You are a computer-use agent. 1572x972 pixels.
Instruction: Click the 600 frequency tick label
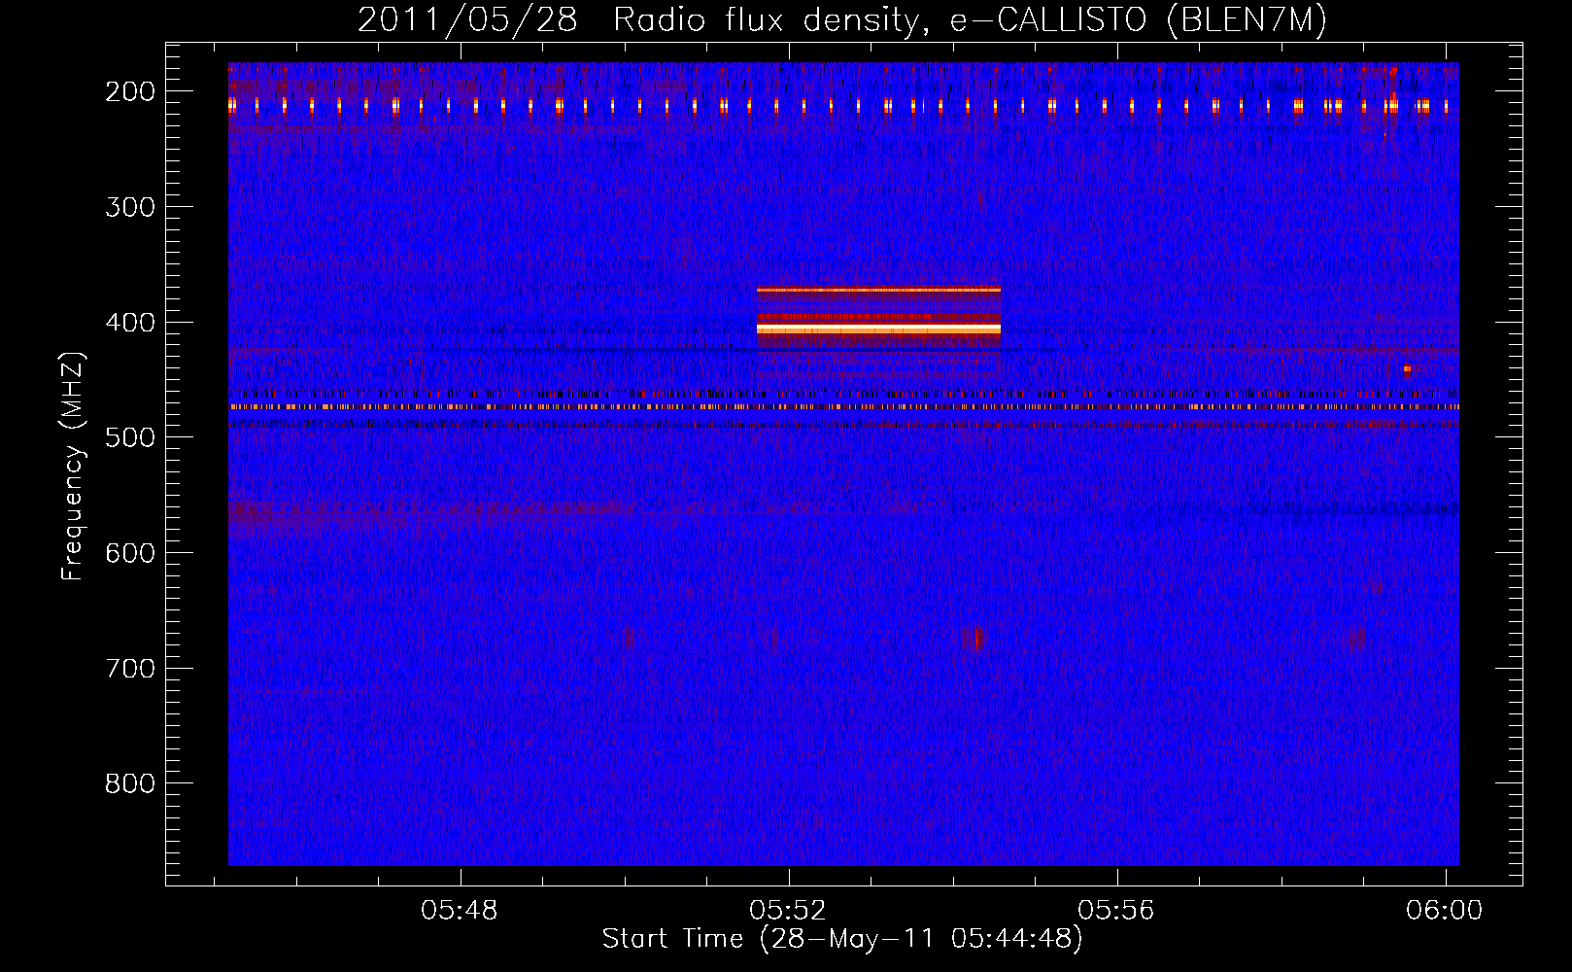coord(130,553)
